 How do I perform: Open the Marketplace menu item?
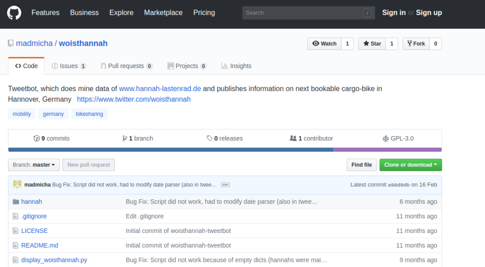(163, 13)
